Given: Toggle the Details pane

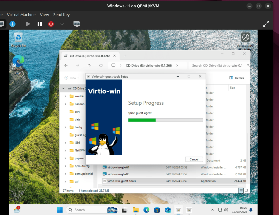Looking at the screenshot, I should click(x=236, y=78).
